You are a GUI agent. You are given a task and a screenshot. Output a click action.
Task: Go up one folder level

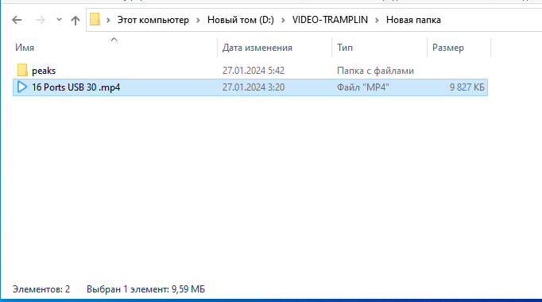[75, 20]
